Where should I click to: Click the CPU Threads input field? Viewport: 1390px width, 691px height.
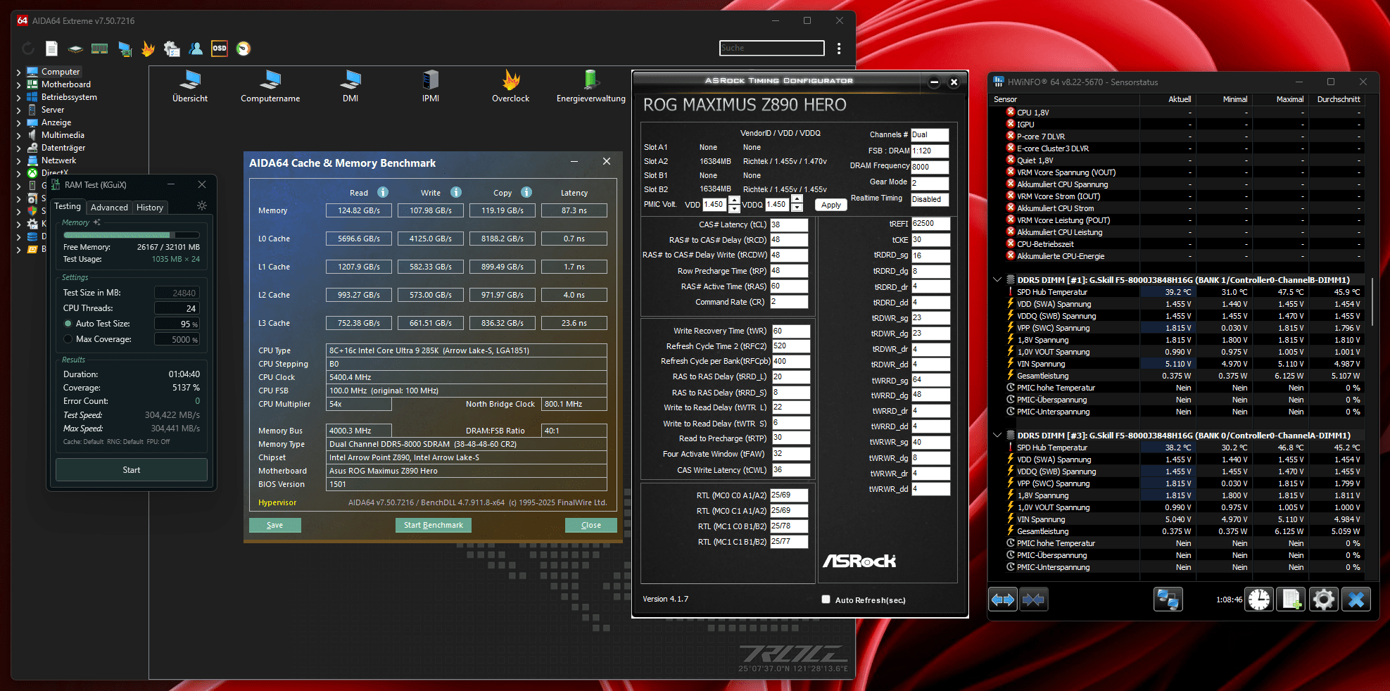pyautogui.click(x=177, y=308)
